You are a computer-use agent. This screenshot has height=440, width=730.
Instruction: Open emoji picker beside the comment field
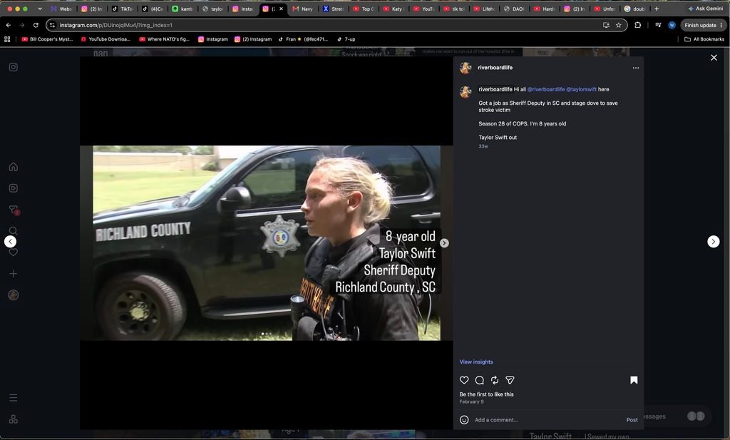(464, 420)
